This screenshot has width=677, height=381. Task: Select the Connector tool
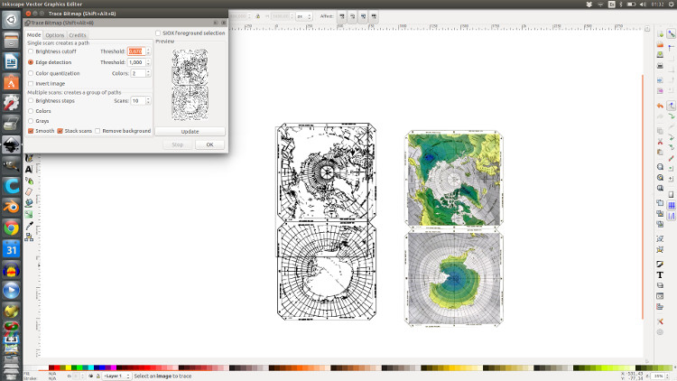coord(29,237)
